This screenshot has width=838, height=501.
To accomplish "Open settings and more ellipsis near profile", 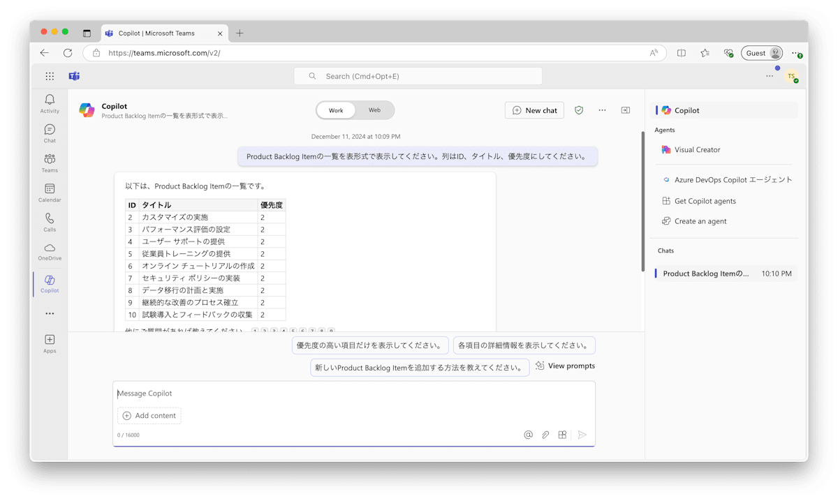I will click(x=770, y=76).
